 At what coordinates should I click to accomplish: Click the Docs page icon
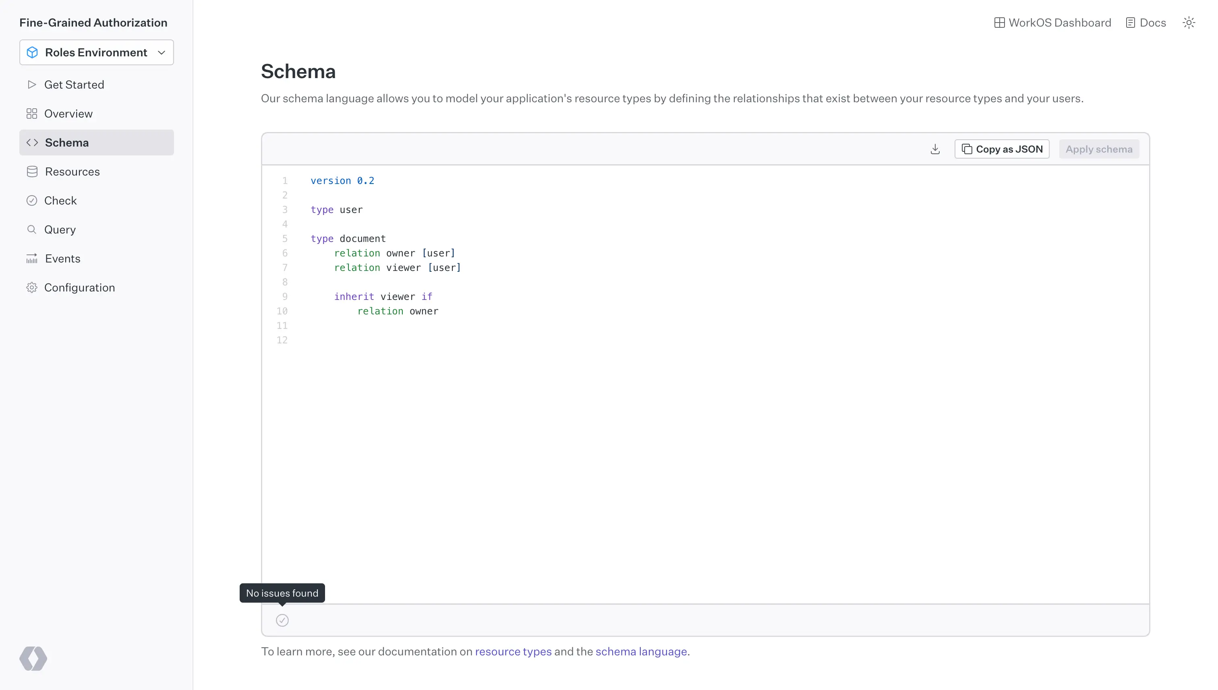coord(1130,23)
